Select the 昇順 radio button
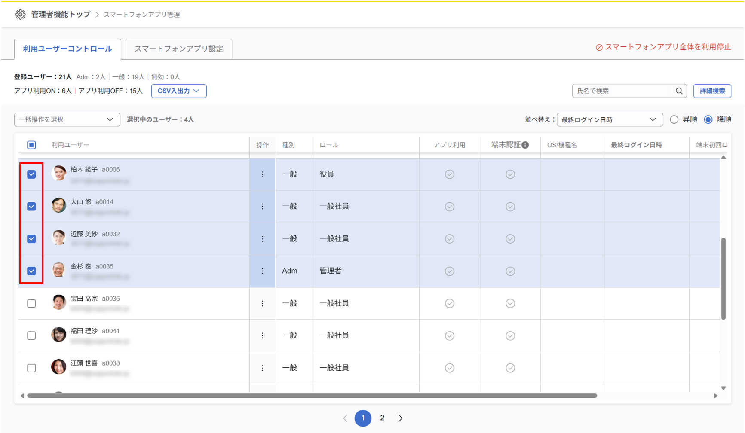Screen dimensions: 745x433 pos(674,119)
